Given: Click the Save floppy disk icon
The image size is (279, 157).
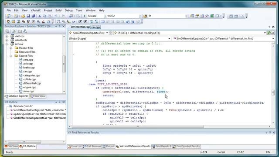Looking at the screenshot, I should (28, 16).
